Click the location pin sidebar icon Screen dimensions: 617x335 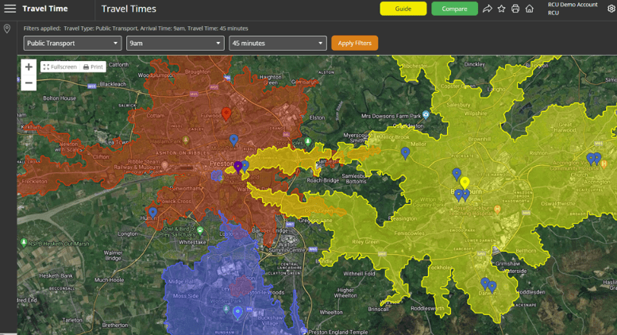click(7, 29)
